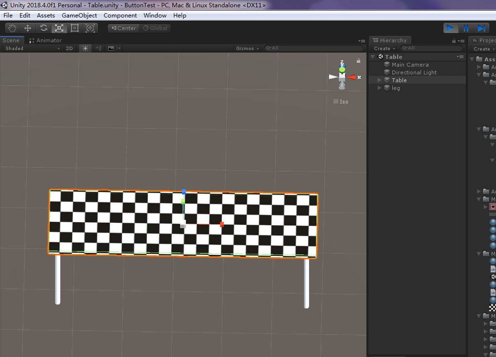This screenshot has width=496, height=357.
Task: Open the GameObject menu
Action: [x=79, y=16]
